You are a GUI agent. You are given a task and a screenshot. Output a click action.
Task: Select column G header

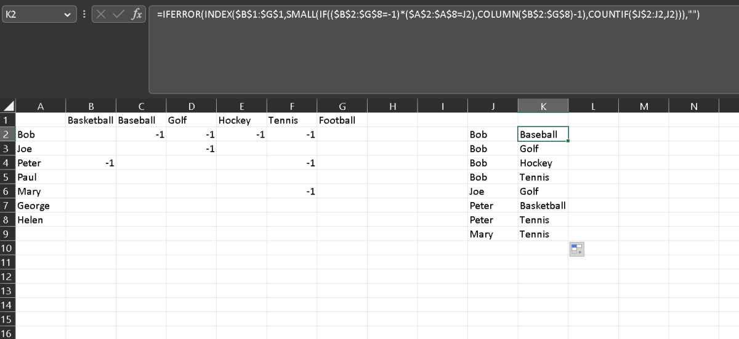[342, 106]
